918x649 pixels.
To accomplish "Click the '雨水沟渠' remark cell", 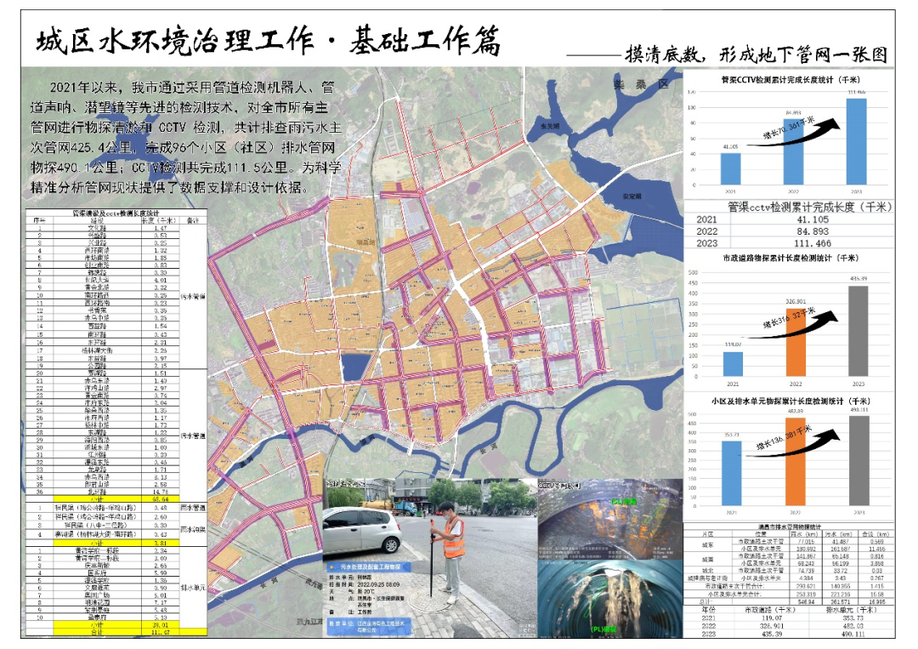I will click(x=193, y=529).
